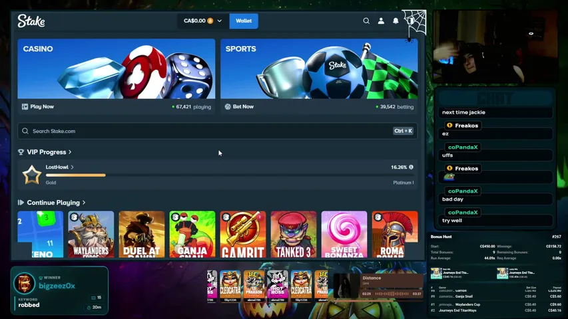Screen dimensions: 568x319
Task: Click chat username Freakos above 'ez'
Action: pyautogui.click(x=467, y=126)
